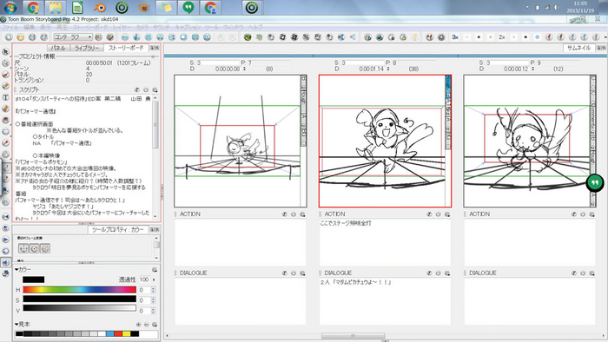The image size is (608, 342).
Task: Open the レイヤー menu
Action: pyautogui.click(x=122, y=28)
